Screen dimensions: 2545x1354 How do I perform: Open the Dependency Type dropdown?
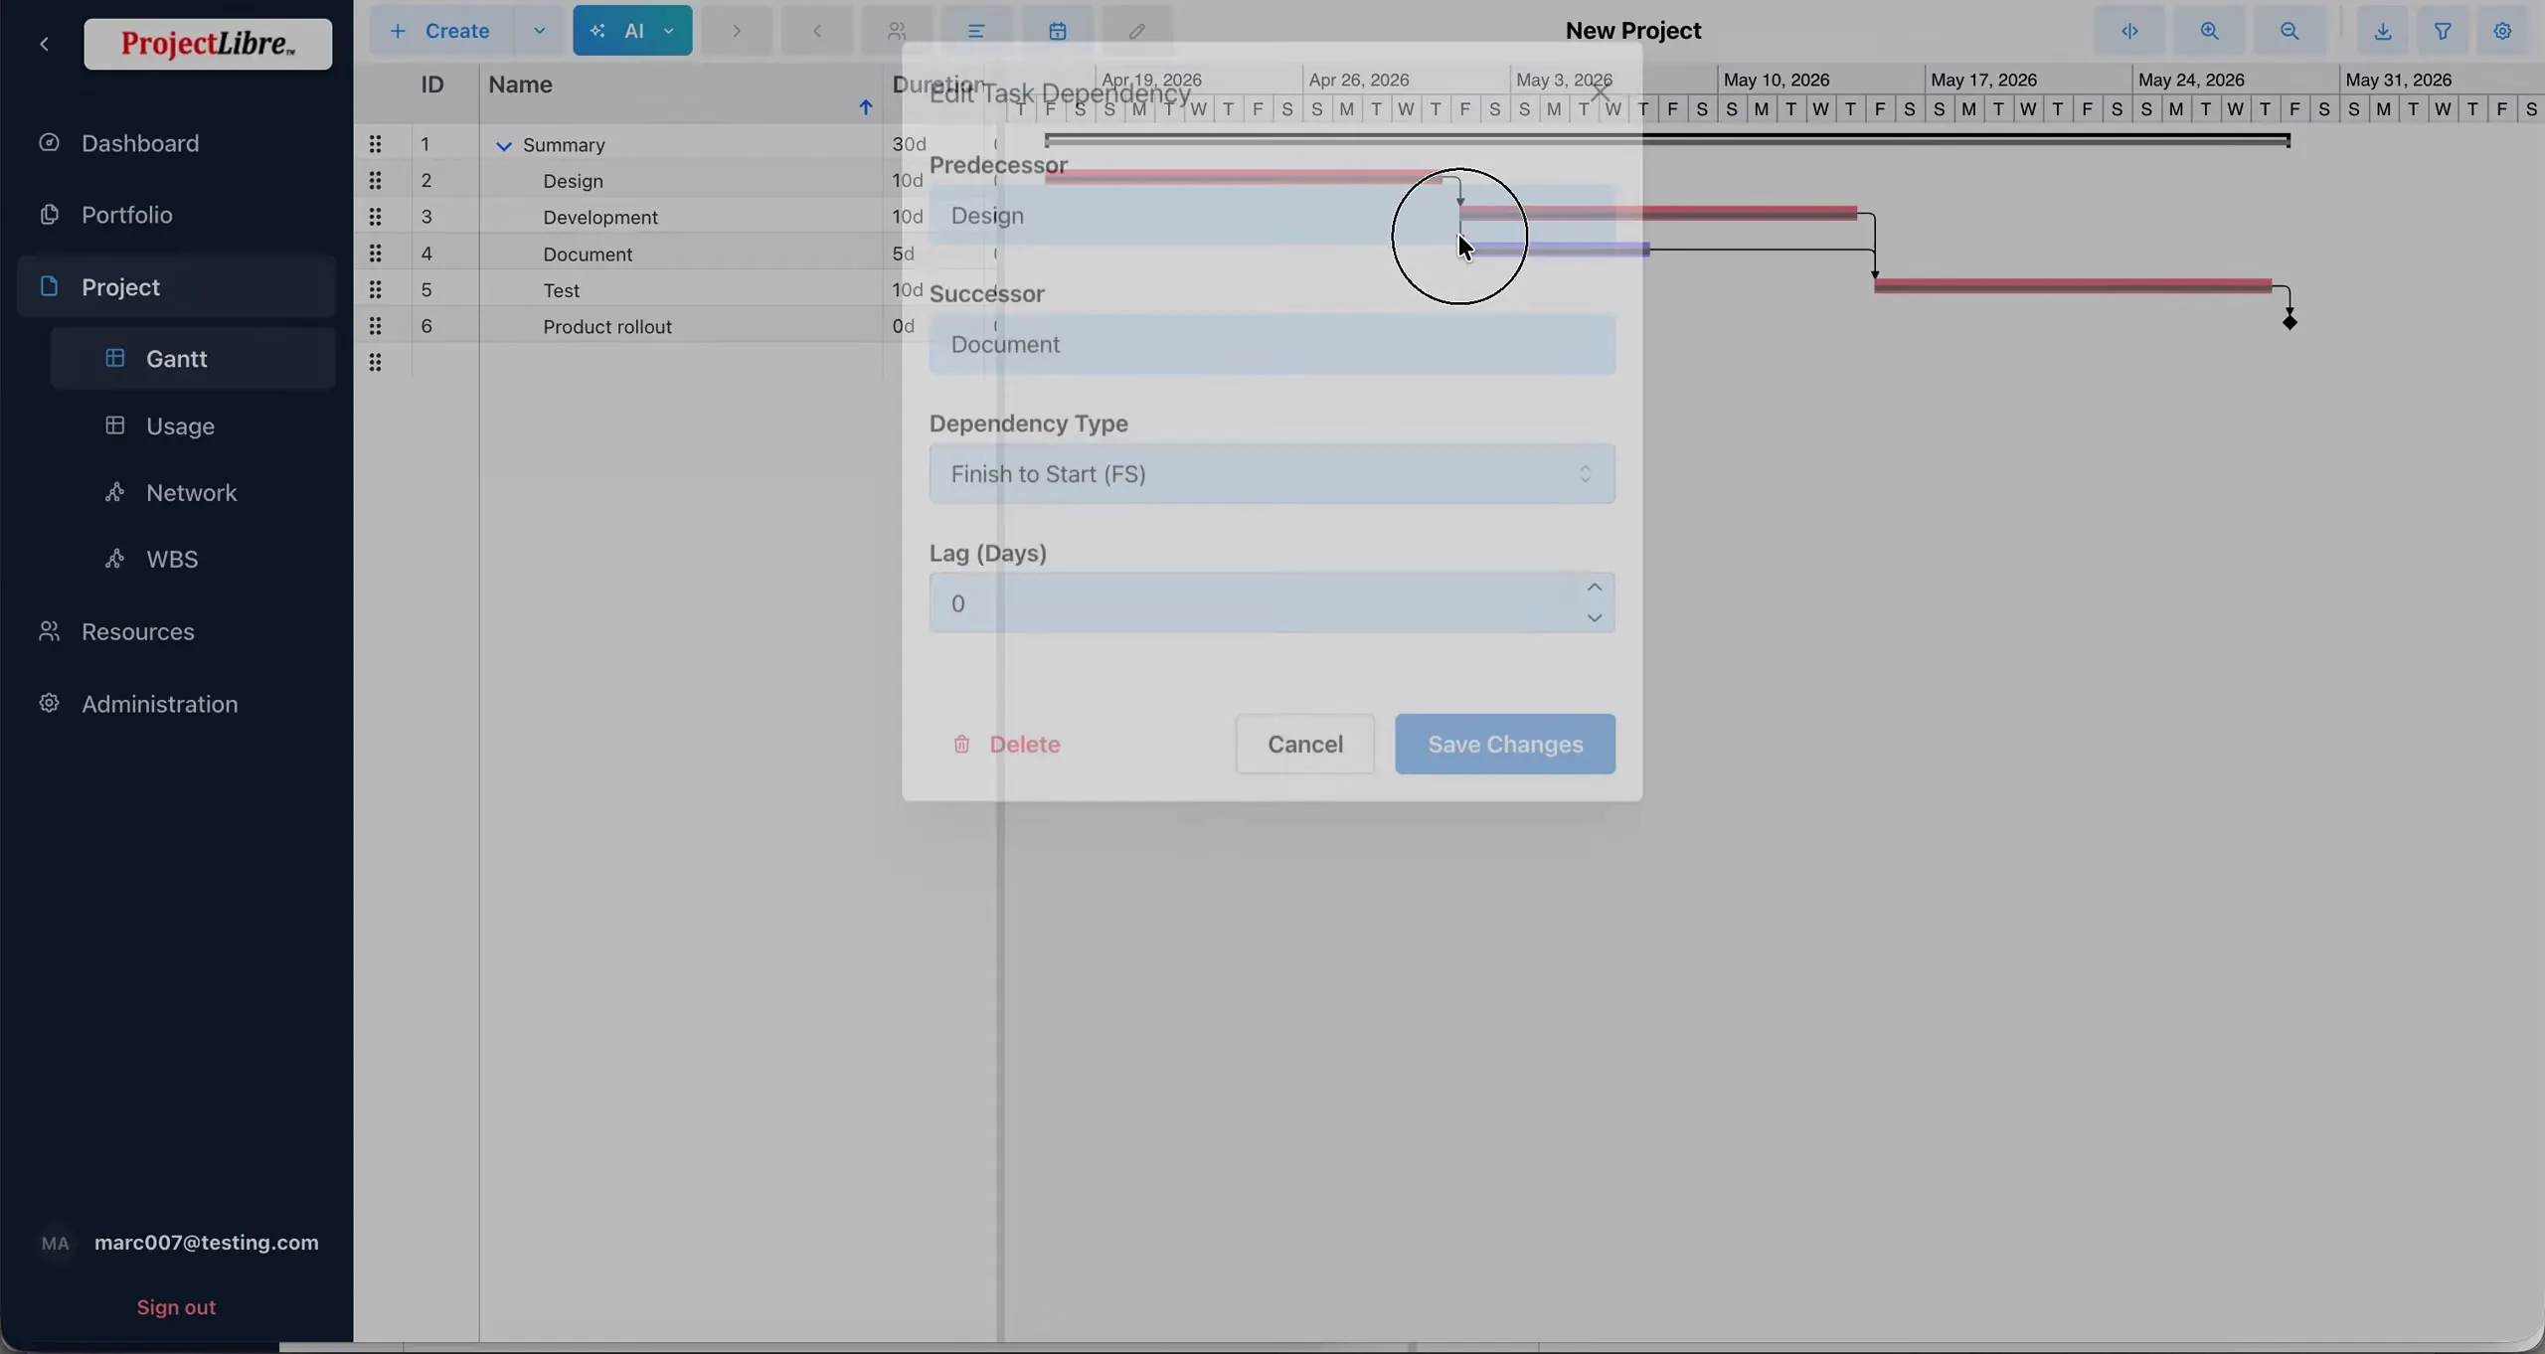(1272, 474)
